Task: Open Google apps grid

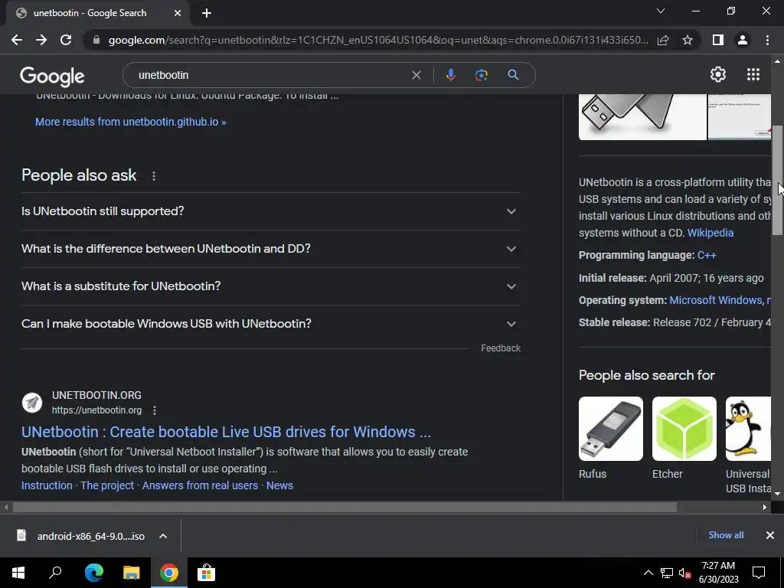Action: [x=753, y=74]
